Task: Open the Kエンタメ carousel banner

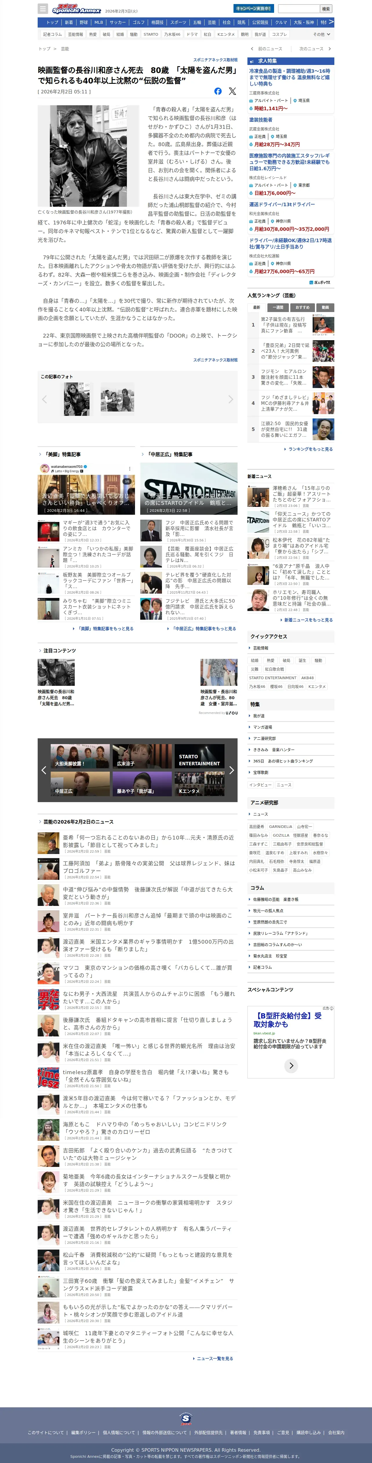Action: tap(199, 784)
